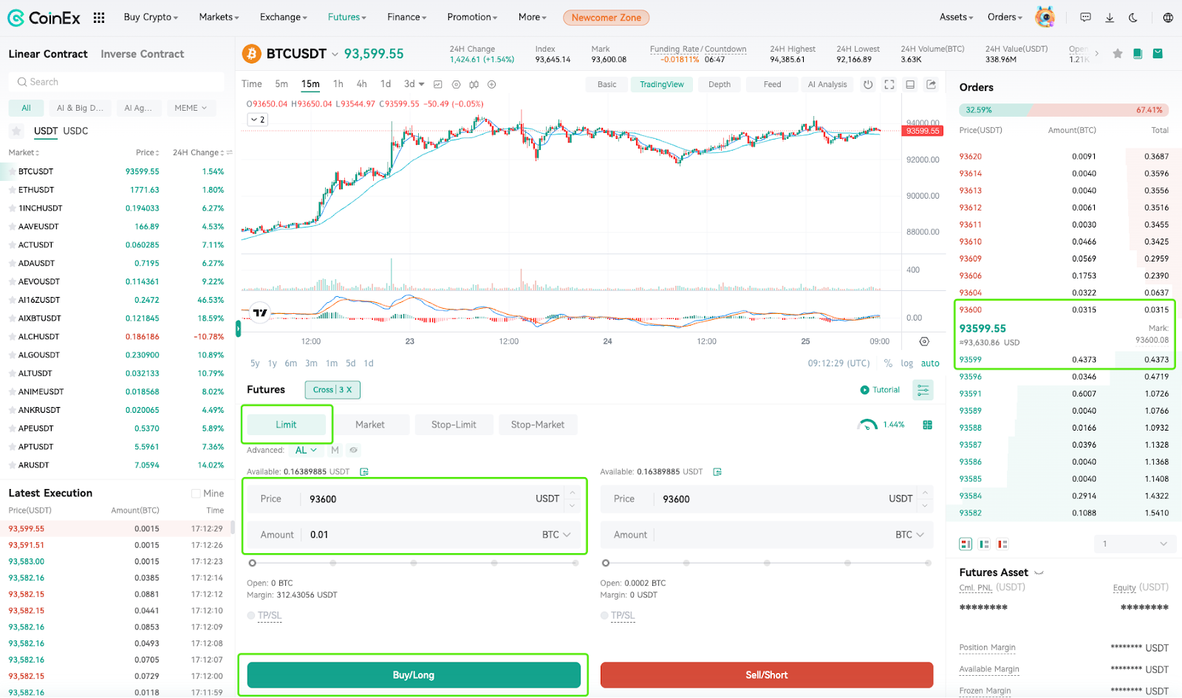This screenshot has height=698, width=1182.
Task: Show bids-only order book view
Action: (984, 544)
